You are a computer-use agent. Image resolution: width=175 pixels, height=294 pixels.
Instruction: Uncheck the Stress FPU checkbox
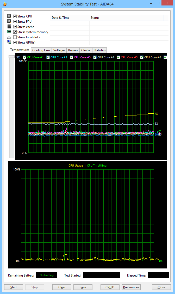[x=15, y=22]
